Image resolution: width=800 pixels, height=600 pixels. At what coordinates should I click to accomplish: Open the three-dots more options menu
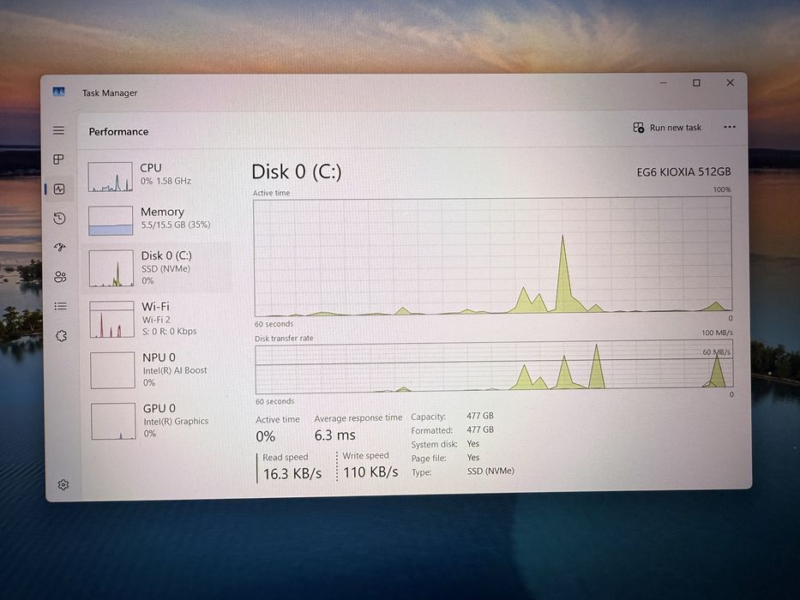[x=730, y=127]
